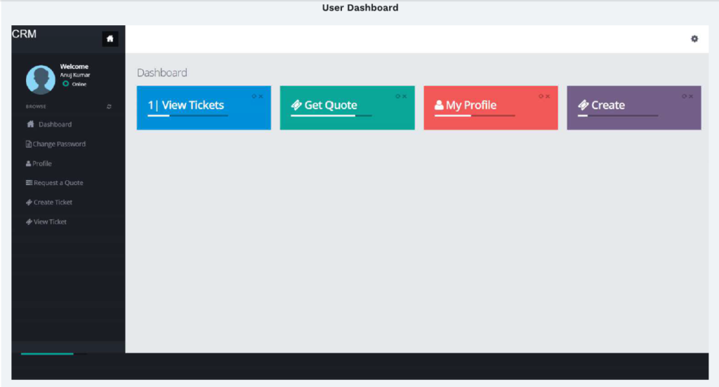Open the View Tickets card
The height and width of the screenshot is (387, 719).
(204, 108)
